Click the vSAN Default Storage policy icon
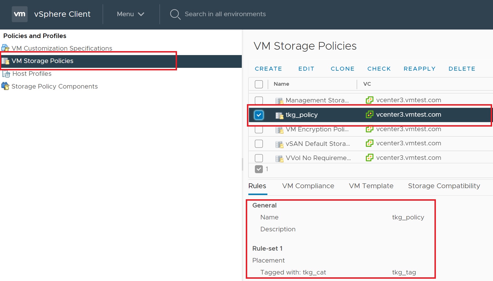 click(x=279, y=144)
